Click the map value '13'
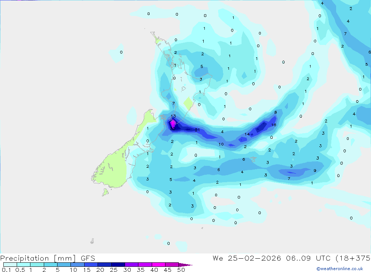Screen dimensions: 371x272 tap(173, 116)
